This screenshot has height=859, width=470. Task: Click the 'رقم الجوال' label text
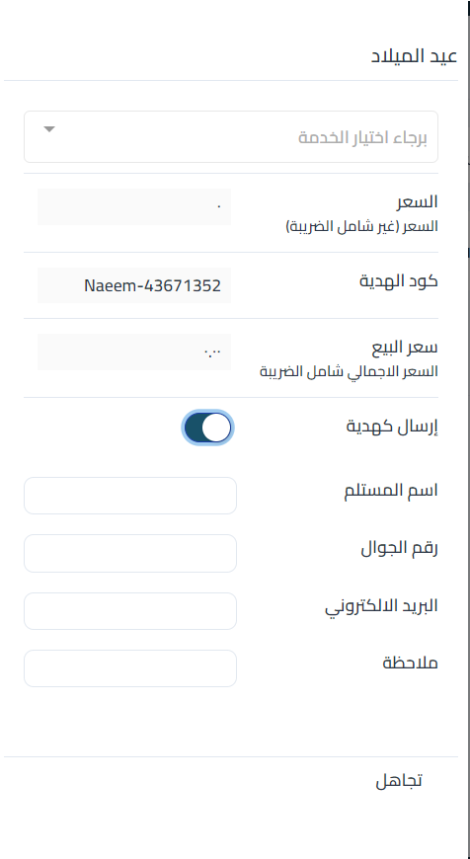point(399,548)
